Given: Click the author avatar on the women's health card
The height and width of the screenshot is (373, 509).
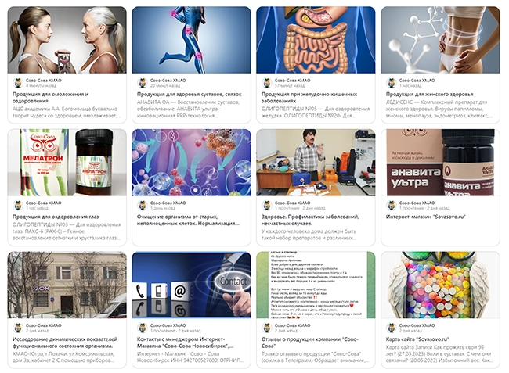Looking at the screenshot, I should tap(392, 83).
